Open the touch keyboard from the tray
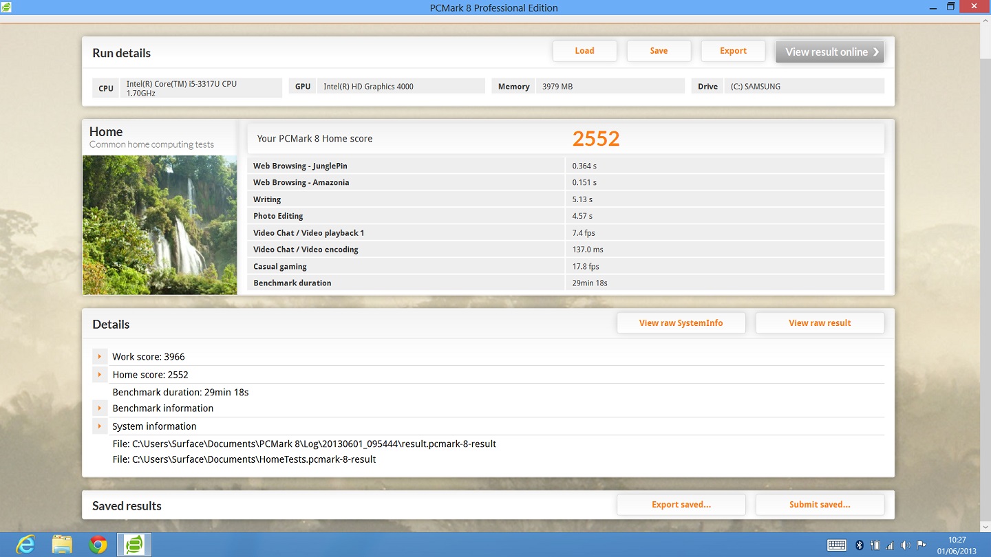 coord(837,545)
